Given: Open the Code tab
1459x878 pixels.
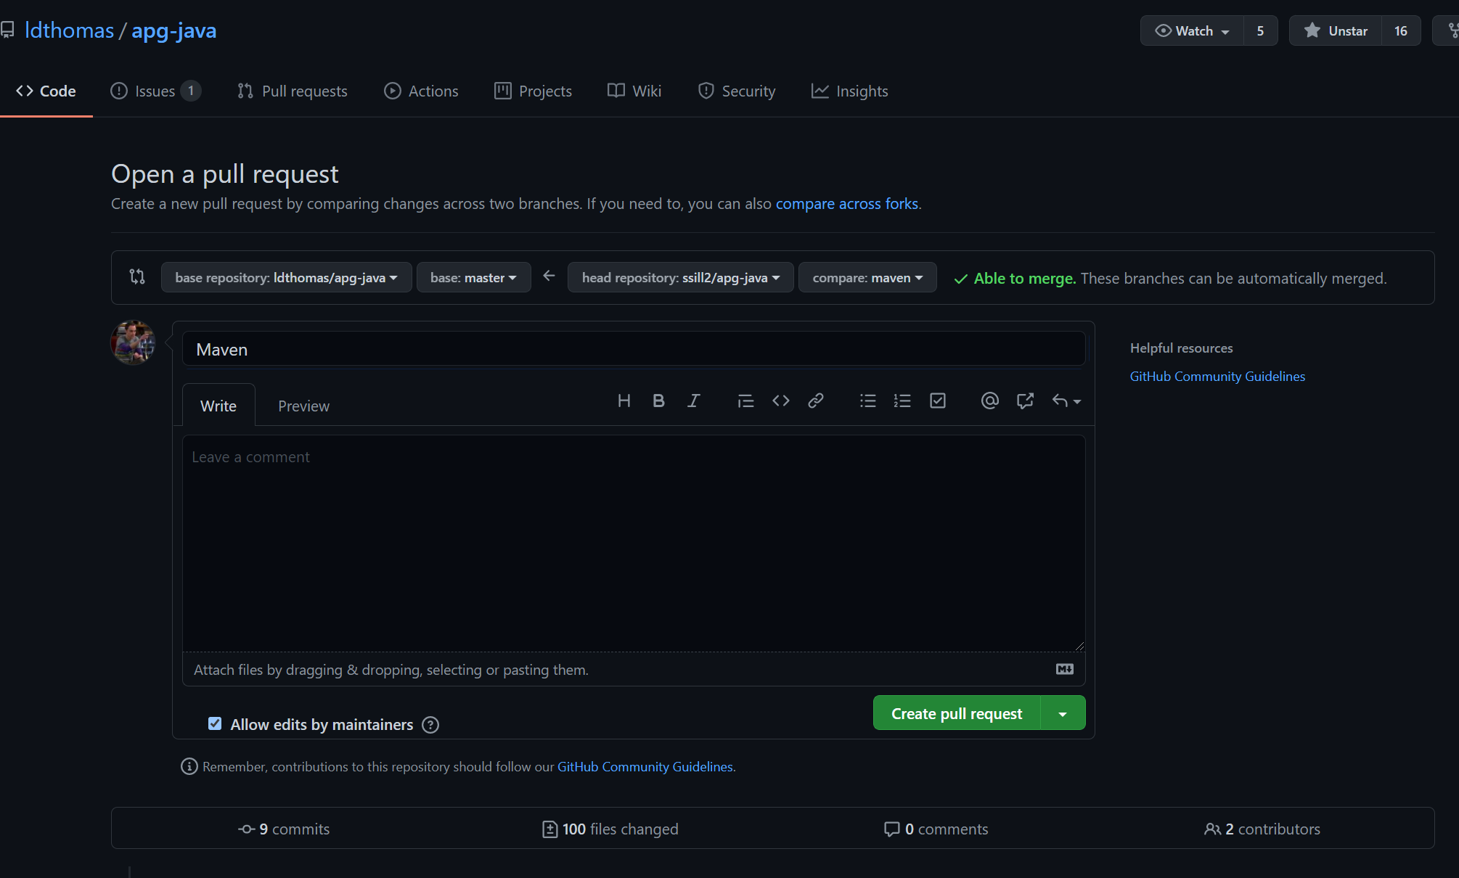Looking at the screenshot, I should click(46, 91).
